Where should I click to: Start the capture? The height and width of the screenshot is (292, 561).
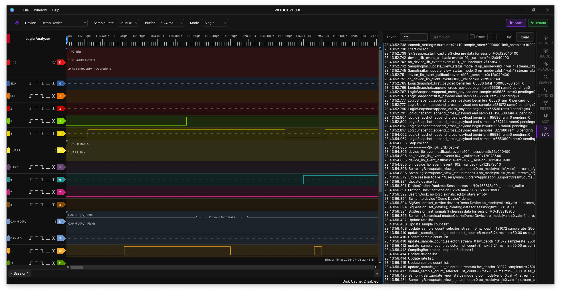tap(516, 23)
